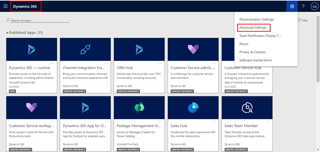Open the Dynamics 365 — custom app icon
The height and width of the screenshot is (152, 320).
[x=31, y=49]
